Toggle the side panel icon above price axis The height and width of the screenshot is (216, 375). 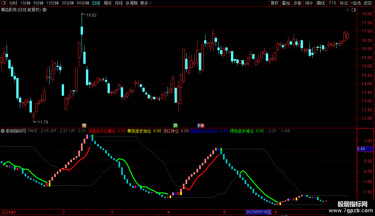[354, 10]
